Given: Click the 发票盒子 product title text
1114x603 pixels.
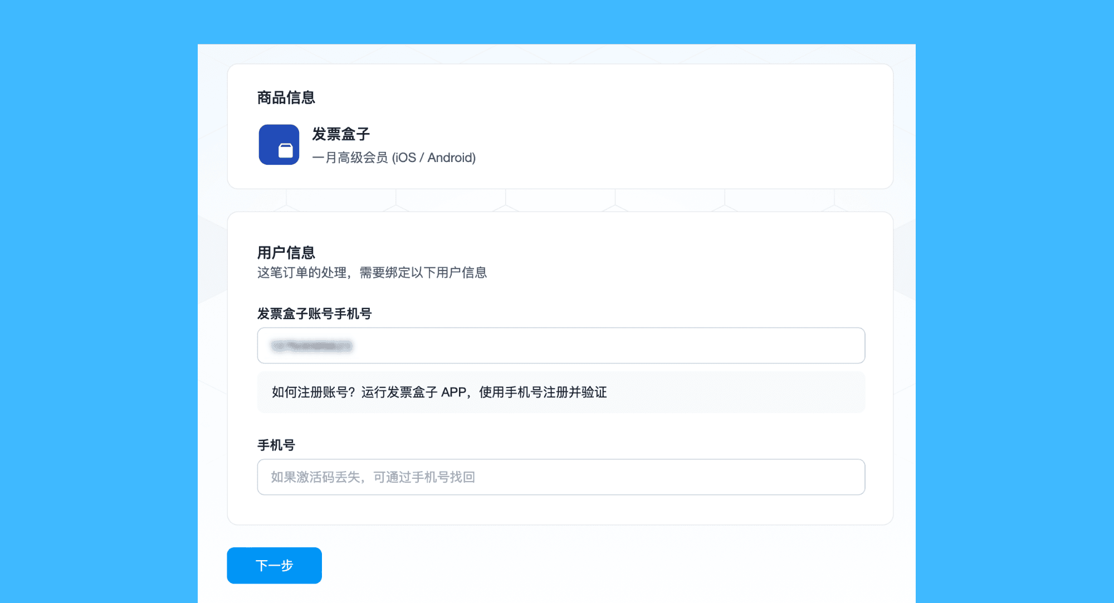Looking at the screenshot, I should [341, 134].
